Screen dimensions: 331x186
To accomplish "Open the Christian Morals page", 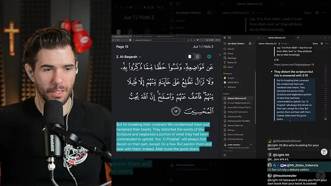I will coord(238,139).
